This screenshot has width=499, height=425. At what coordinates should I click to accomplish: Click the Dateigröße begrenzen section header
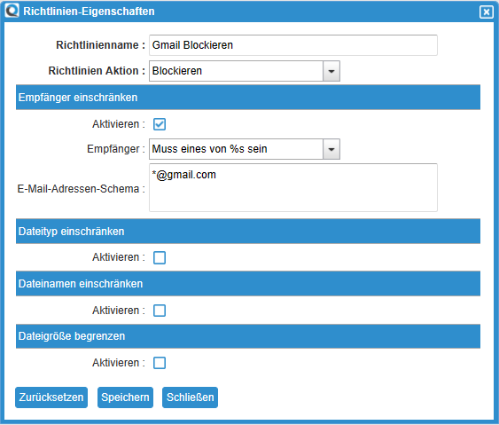coord(248,336)
